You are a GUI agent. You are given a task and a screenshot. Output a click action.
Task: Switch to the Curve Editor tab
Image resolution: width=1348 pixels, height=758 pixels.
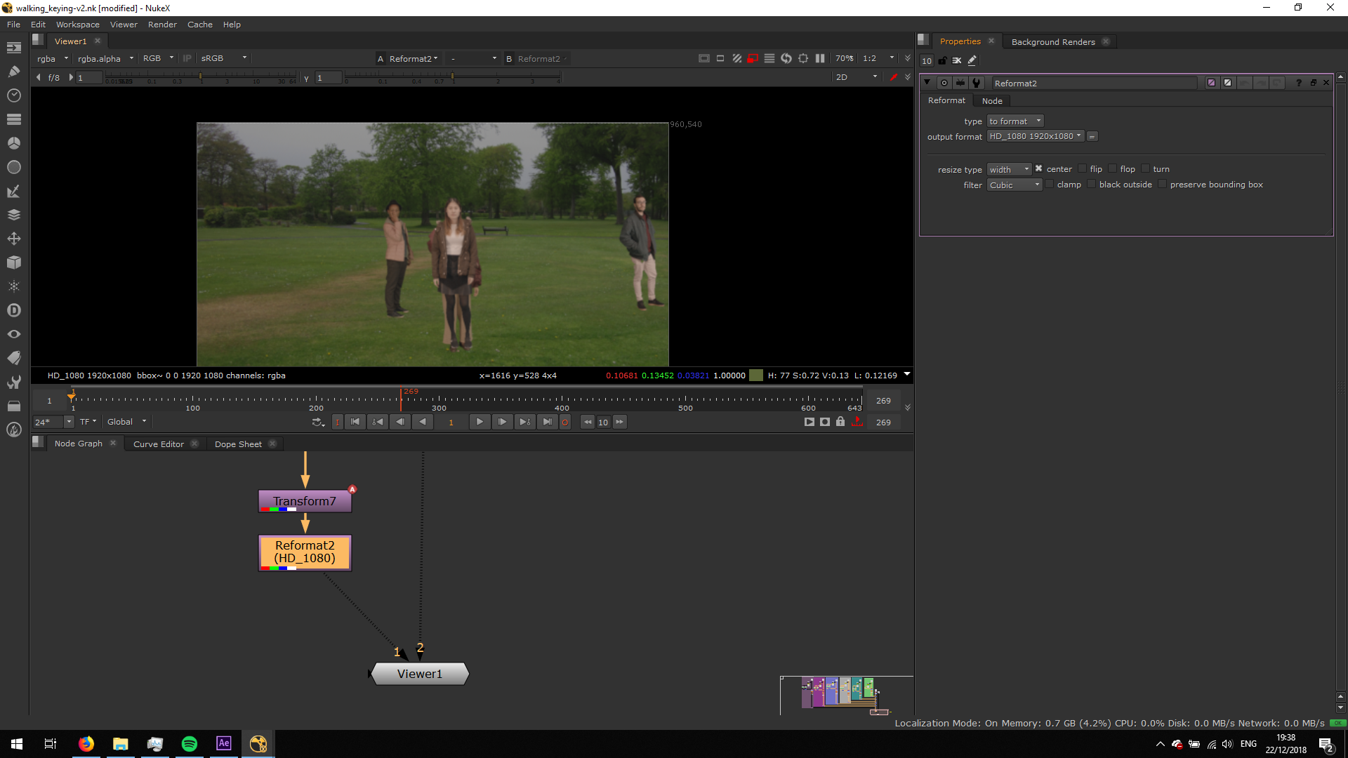(x=159, y=444)
